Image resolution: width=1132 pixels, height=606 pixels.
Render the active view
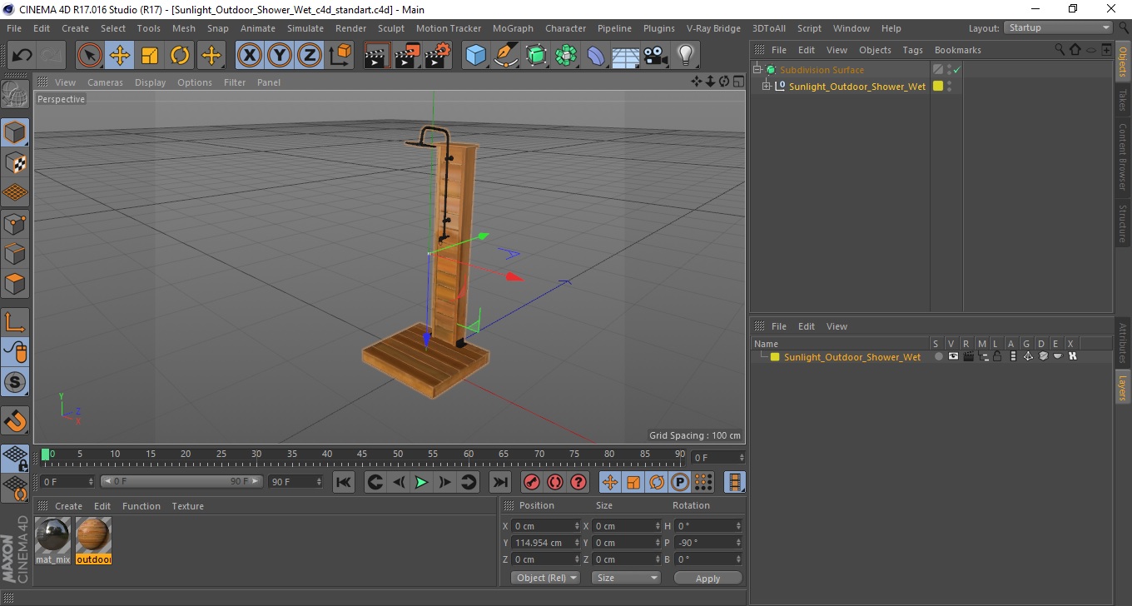click(x=377, y=56)
